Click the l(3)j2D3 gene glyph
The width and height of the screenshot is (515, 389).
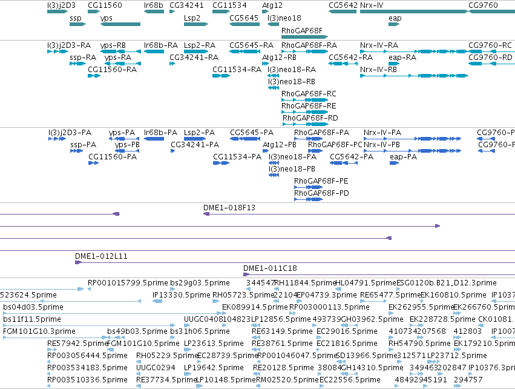coord(57,12)
